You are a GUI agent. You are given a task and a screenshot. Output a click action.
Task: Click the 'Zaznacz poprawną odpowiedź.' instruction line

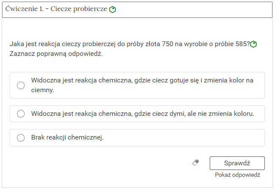tap(56, 54)
